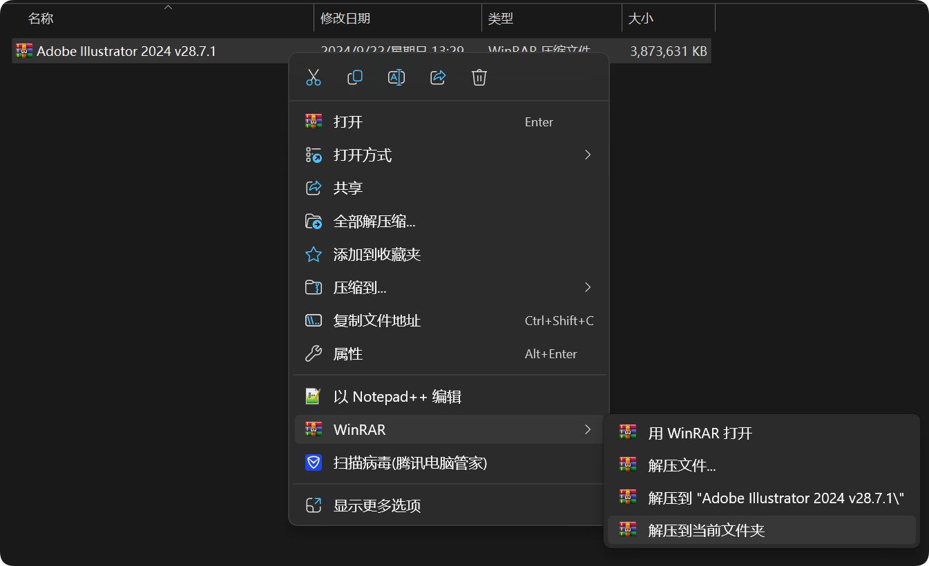Click the Delete trash can icon

coord(479,77)
